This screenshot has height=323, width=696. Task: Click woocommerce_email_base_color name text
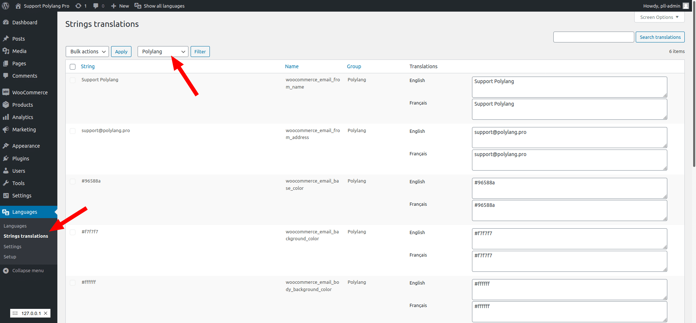pos(312,184)
